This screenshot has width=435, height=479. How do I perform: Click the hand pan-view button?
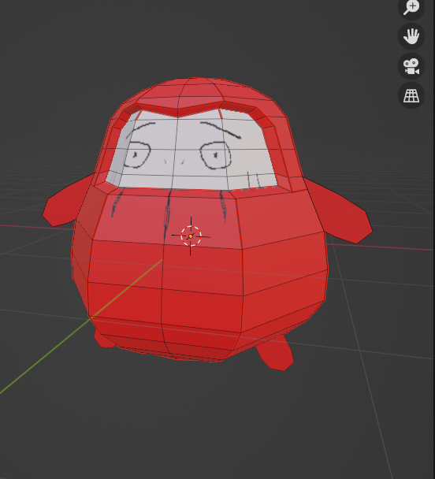pyautogui.click(x=411, y=36)
